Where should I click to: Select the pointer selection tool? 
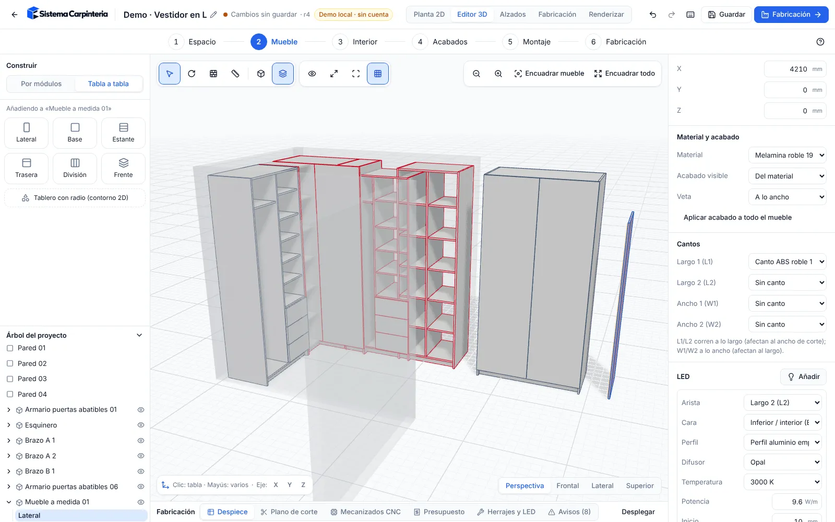(x=170, y=74)
